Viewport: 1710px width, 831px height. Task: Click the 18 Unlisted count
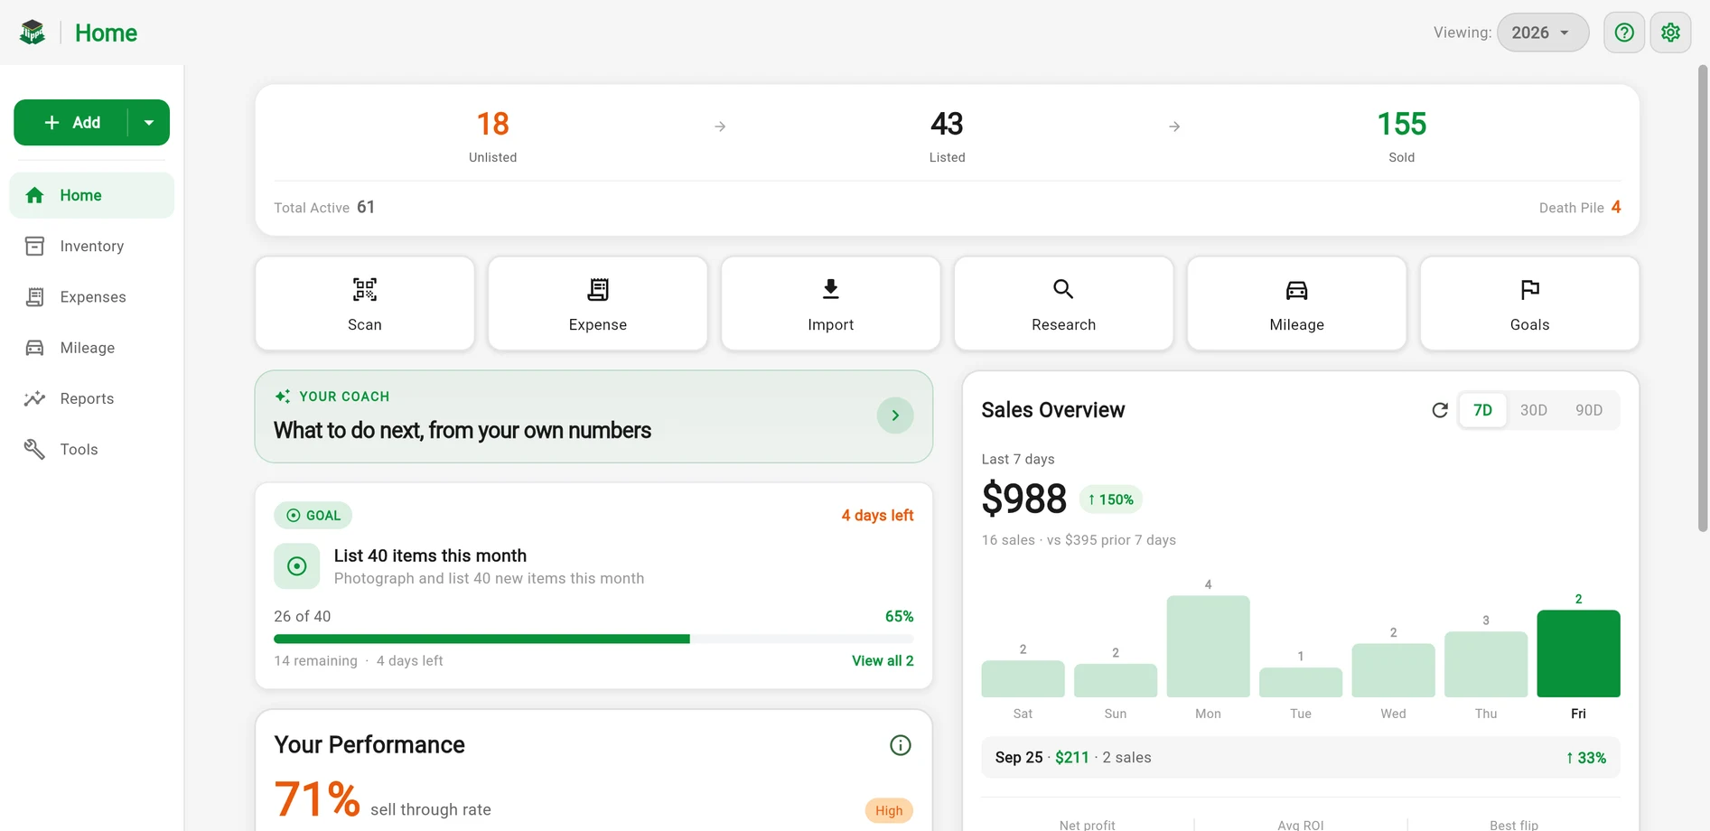click(493, 124)
